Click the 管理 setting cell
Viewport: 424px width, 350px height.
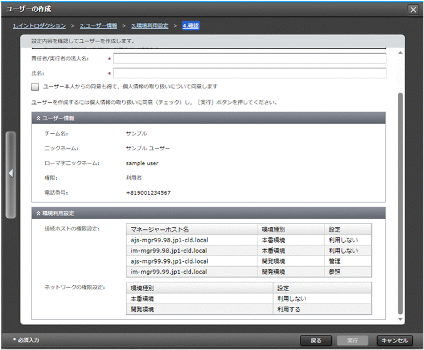[x=348, y=261]
